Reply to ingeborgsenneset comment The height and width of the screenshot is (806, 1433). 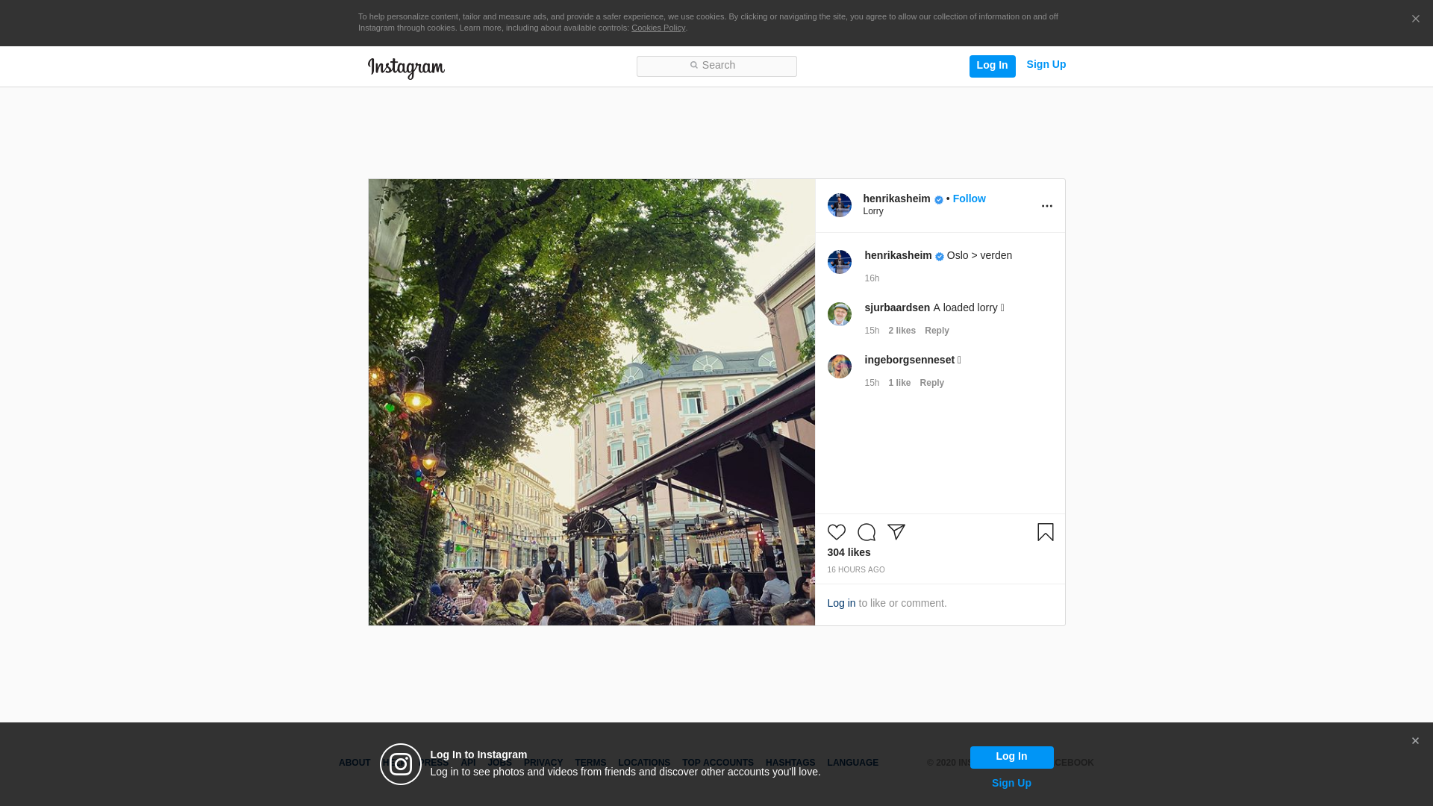coord(931,383)
